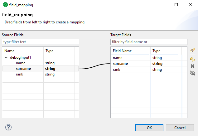Viewport: 198px width, 136px height.
Task: Click the yellow arrows auto-mapping icon
Action: point(192,59)
